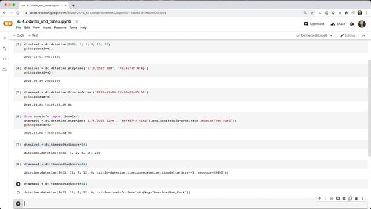Open the Help menu

(83, 28)
